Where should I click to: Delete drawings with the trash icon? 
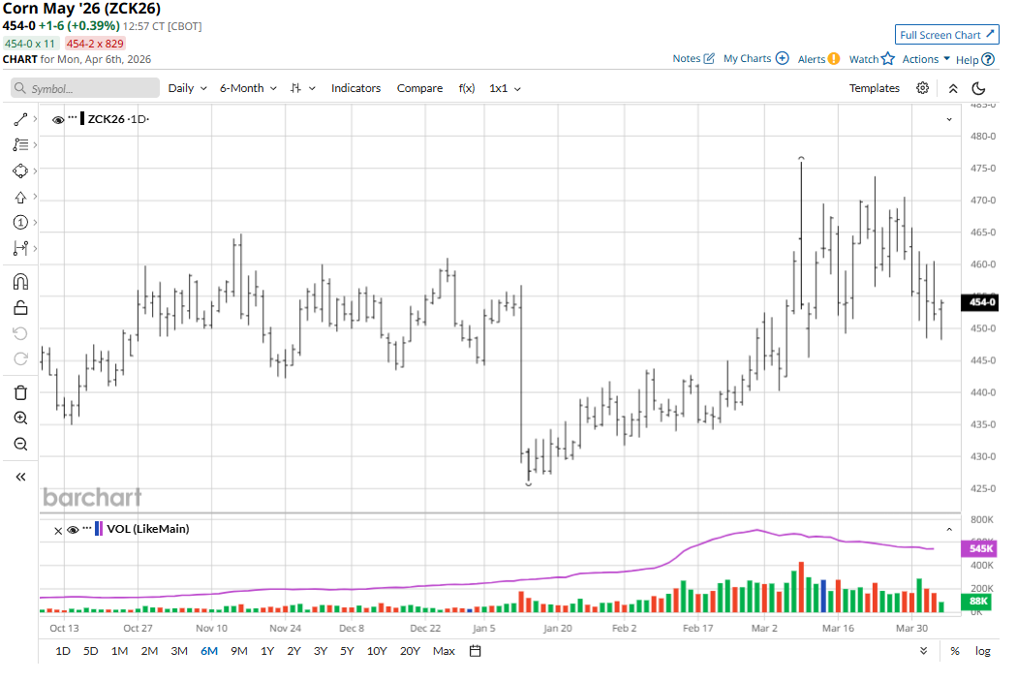point(20,392)
